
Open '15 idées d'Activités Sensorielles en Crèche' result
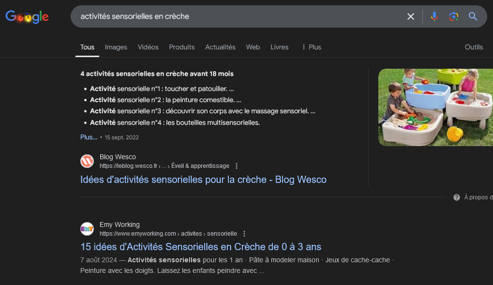coord(201,247)
